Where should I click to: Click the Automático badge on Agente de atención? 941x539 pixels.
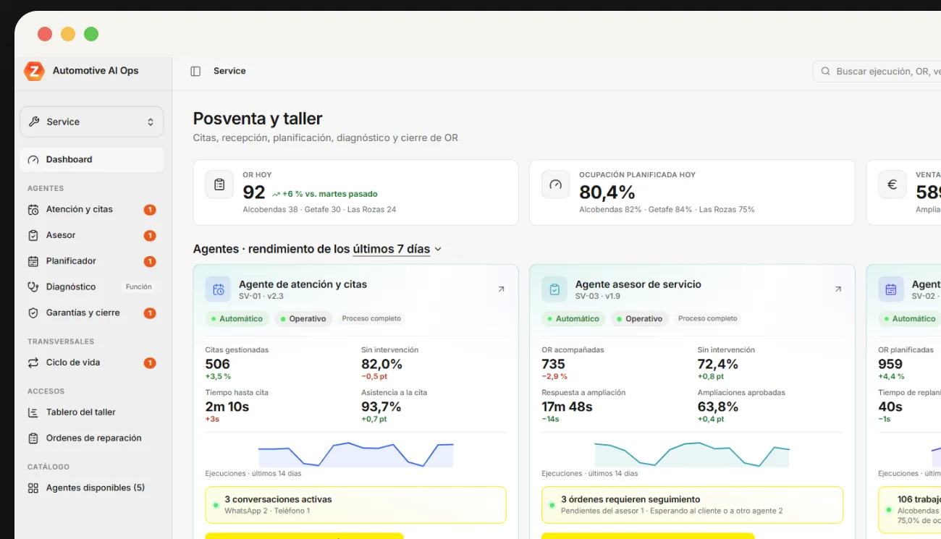[x=237, y=318]
